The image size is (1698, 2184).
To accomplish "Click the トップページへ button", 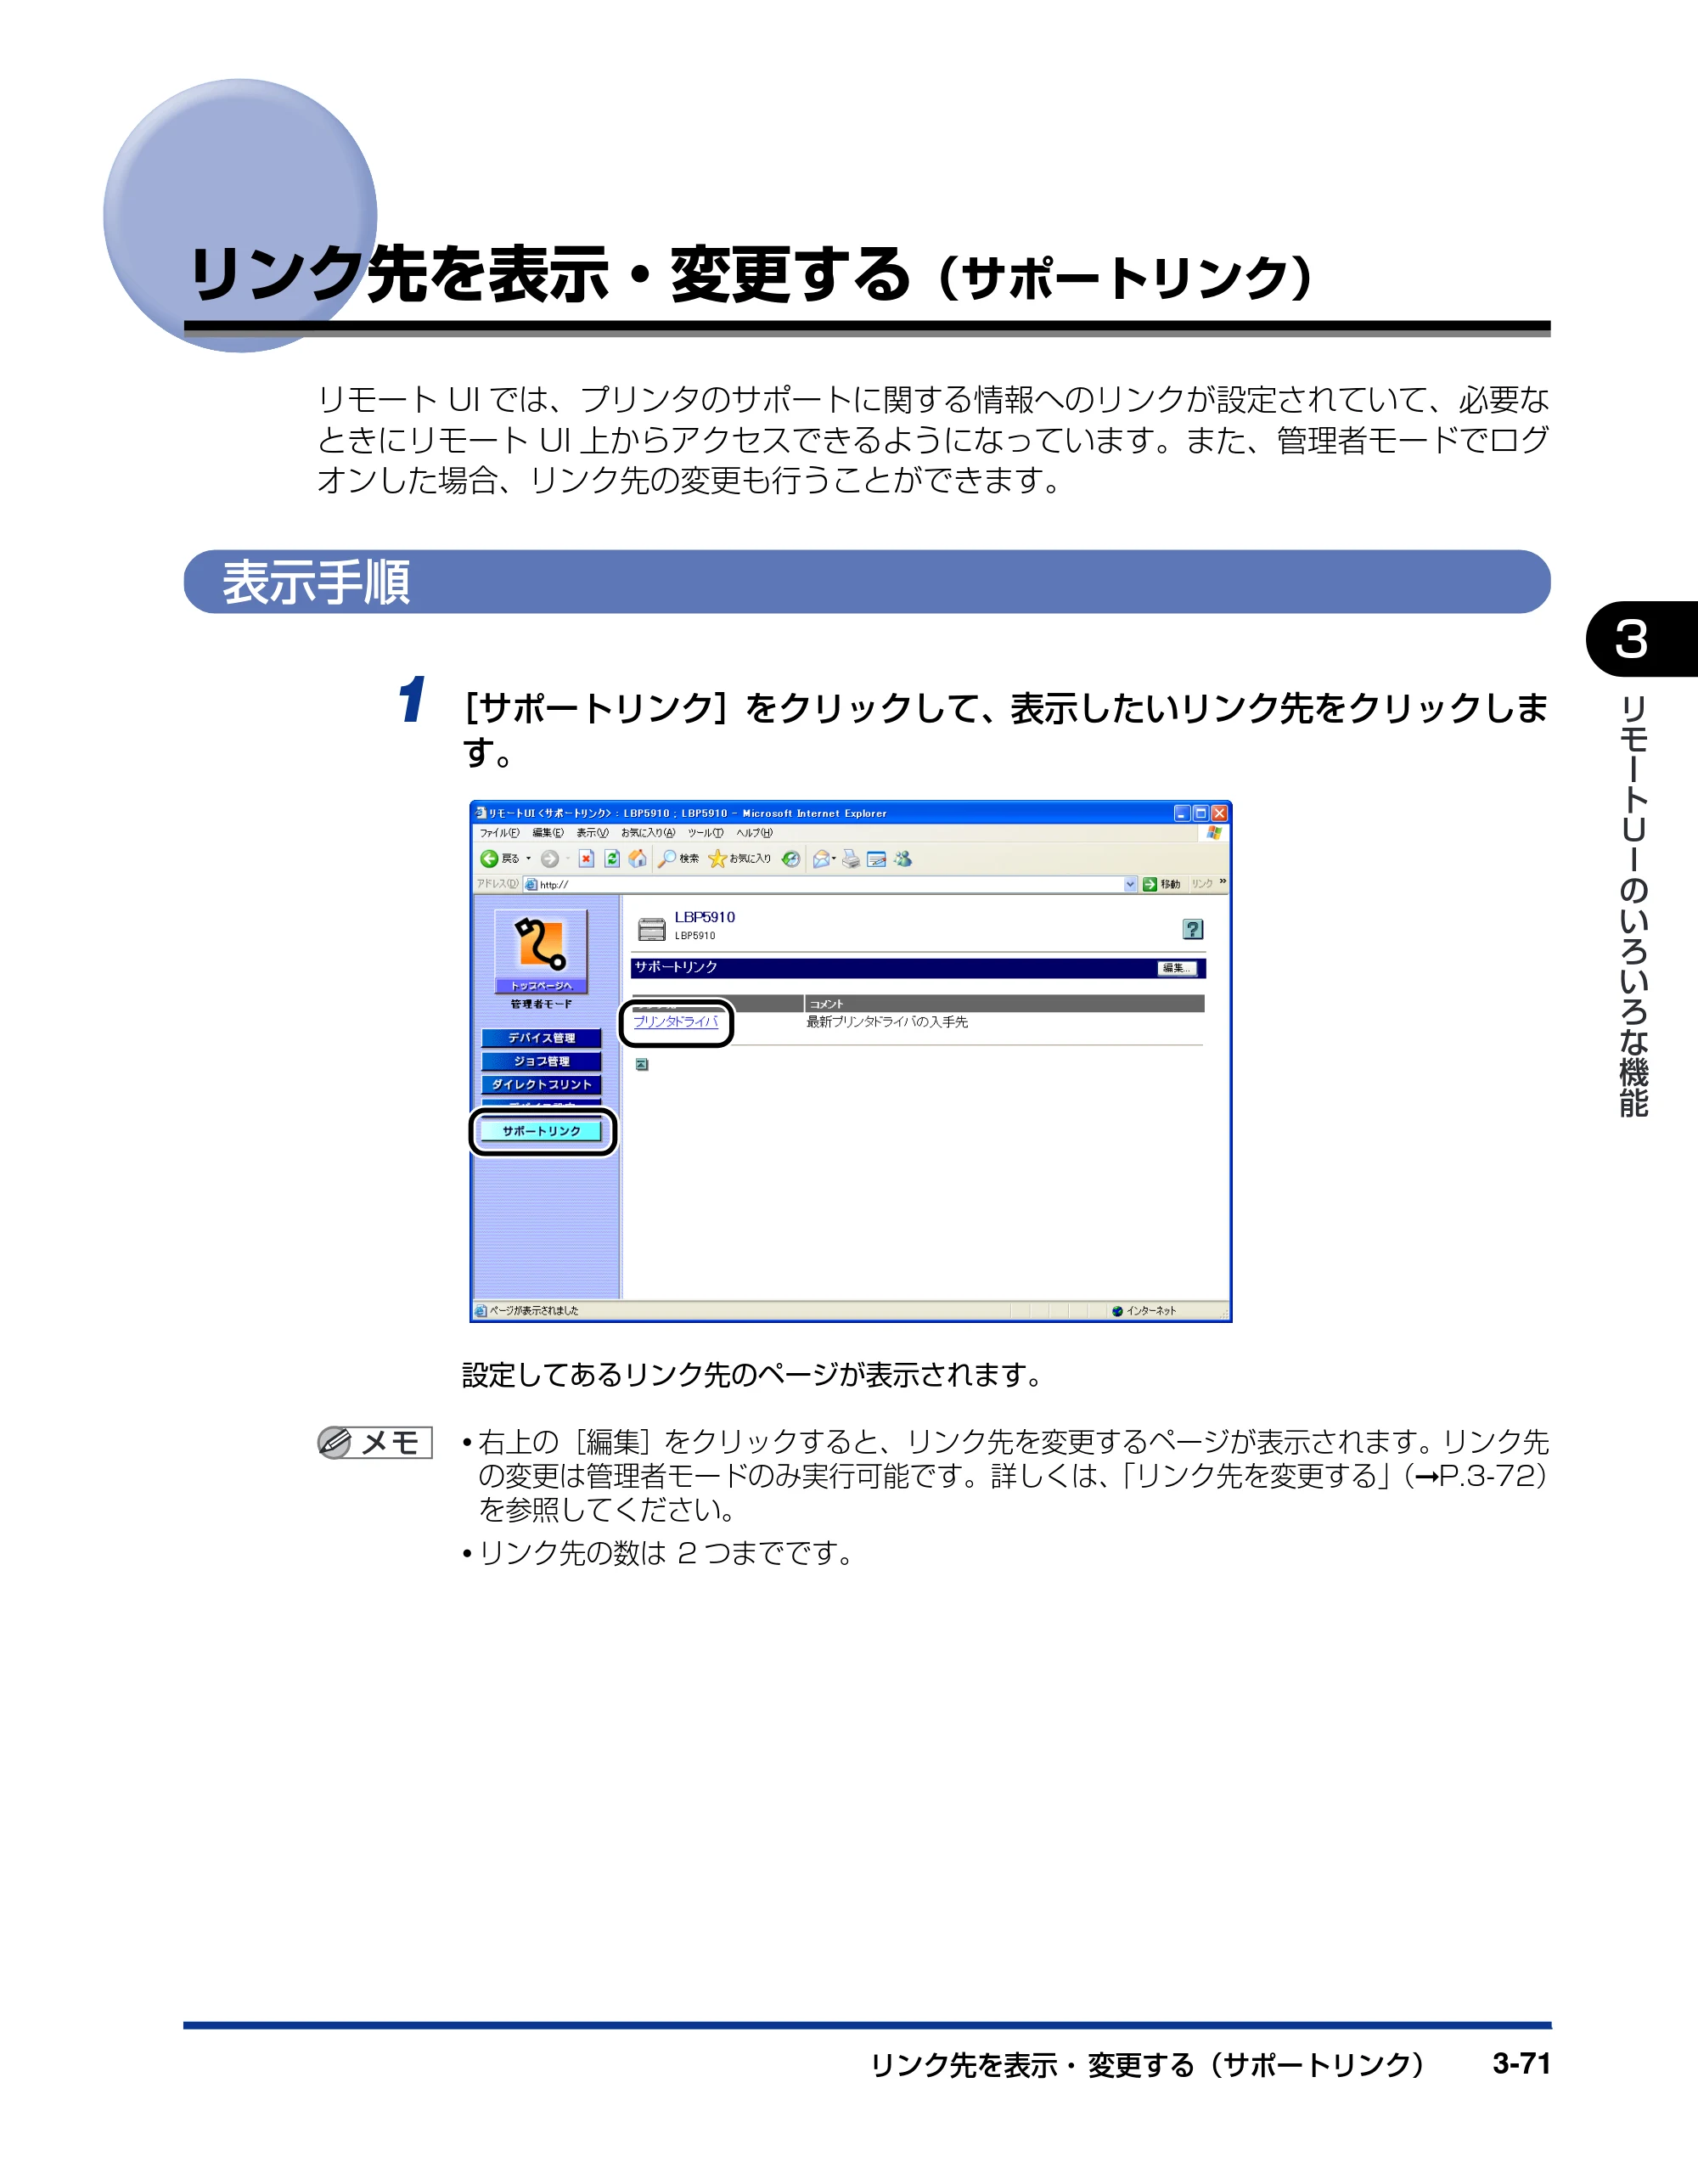I will 541,986.
